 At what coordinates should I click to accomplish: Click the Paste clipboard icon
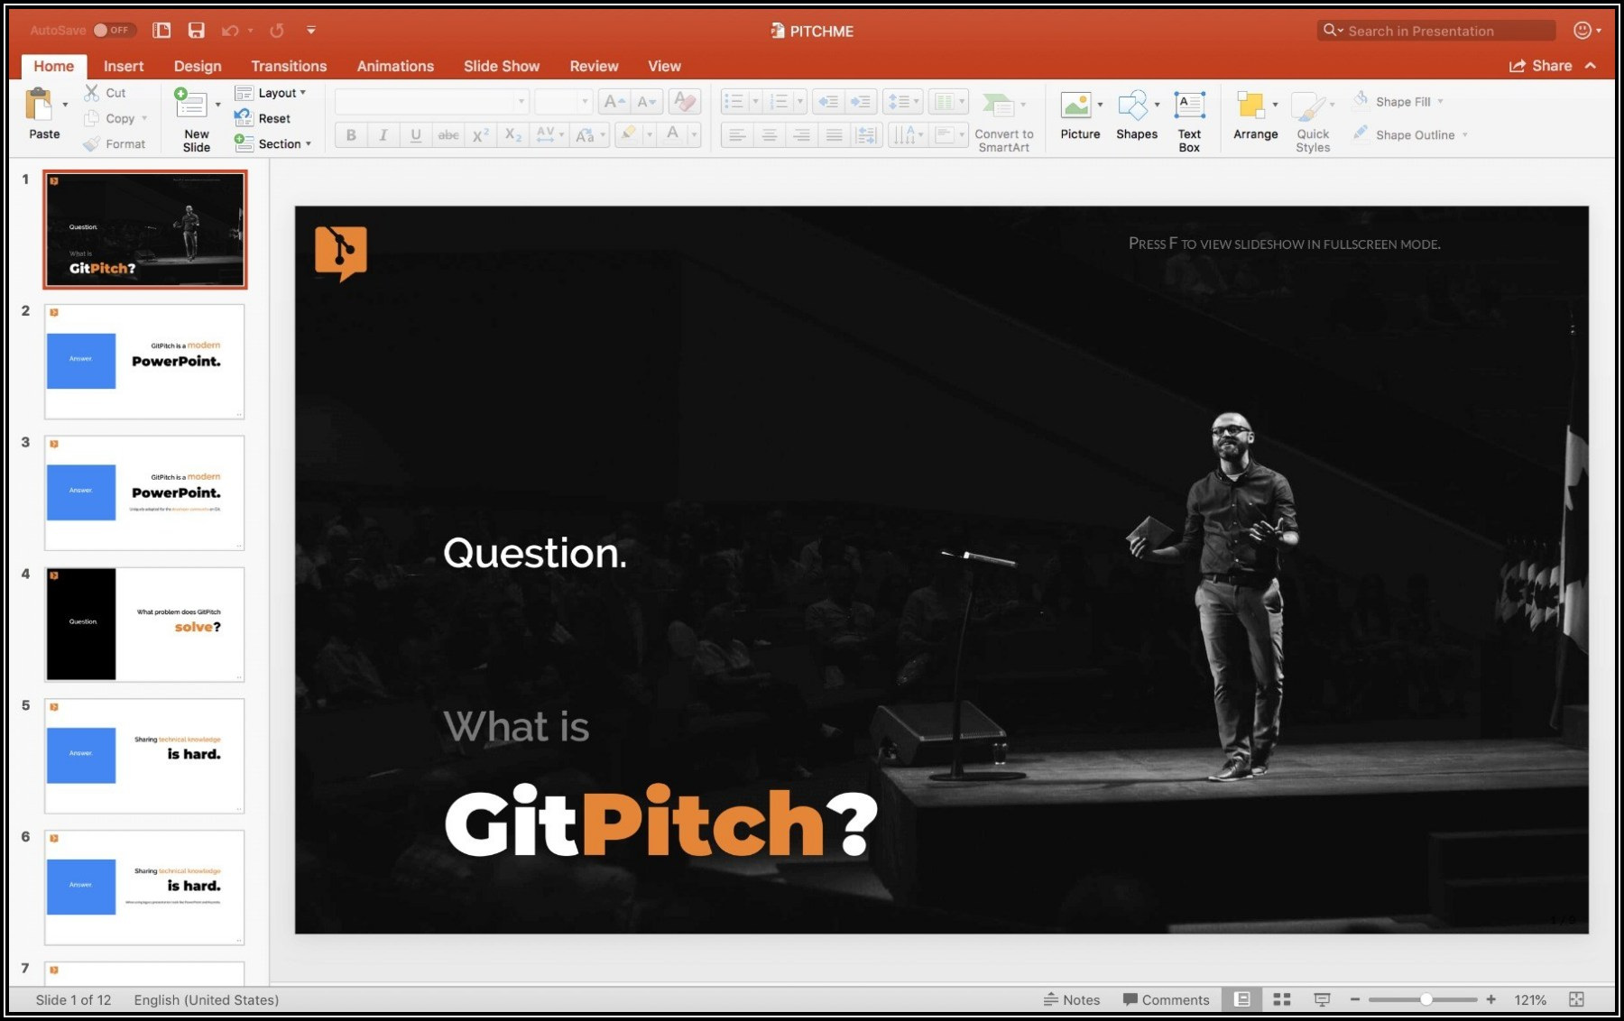pos(39,105)
